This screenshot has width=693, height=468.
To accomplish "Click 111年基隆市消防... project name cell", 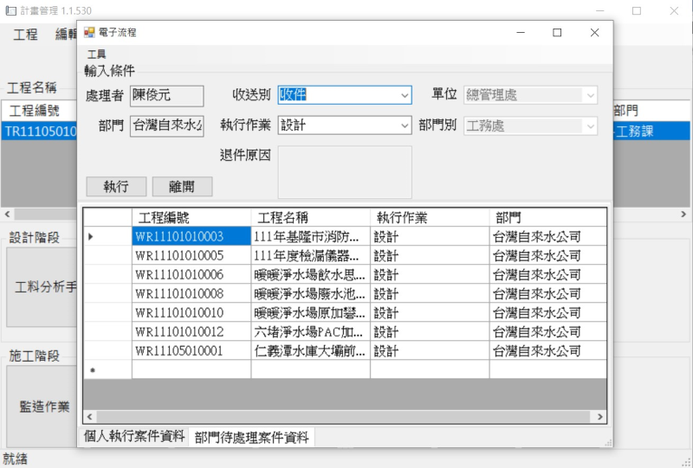I will tap(311, 236).
